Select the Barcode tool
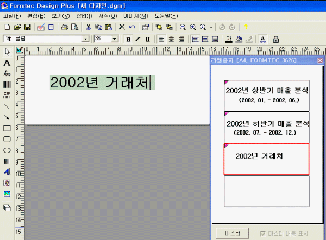Screen dimensions: 326x240 tap(7, 85)
